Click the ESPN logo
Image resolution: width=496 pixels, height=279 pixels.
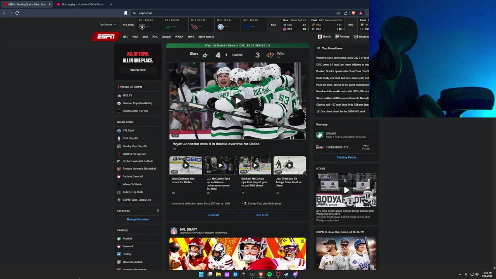[105, 36]
